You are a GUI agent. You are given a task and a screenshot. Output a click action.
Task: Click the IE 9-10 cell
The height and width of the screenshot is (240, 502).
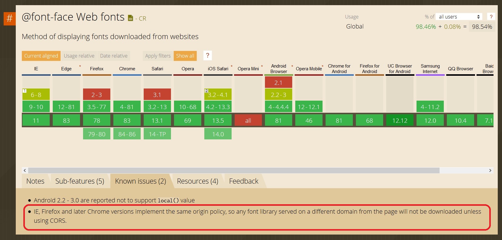tap(36, 106)
